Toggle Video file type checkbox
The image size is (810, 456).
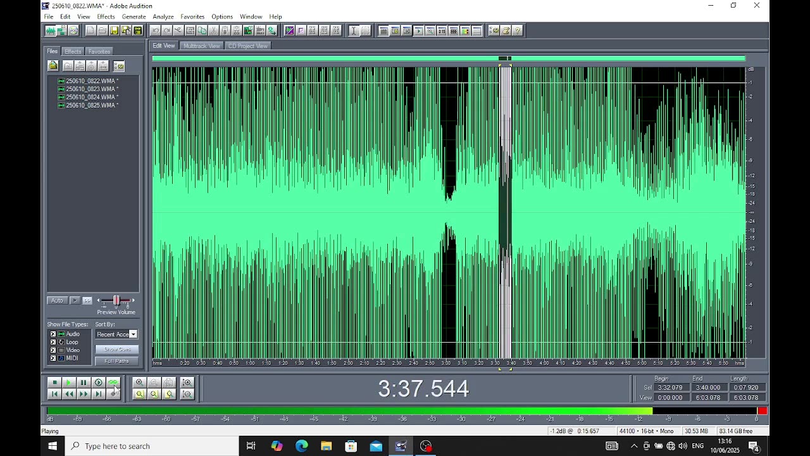coord(53,350)
